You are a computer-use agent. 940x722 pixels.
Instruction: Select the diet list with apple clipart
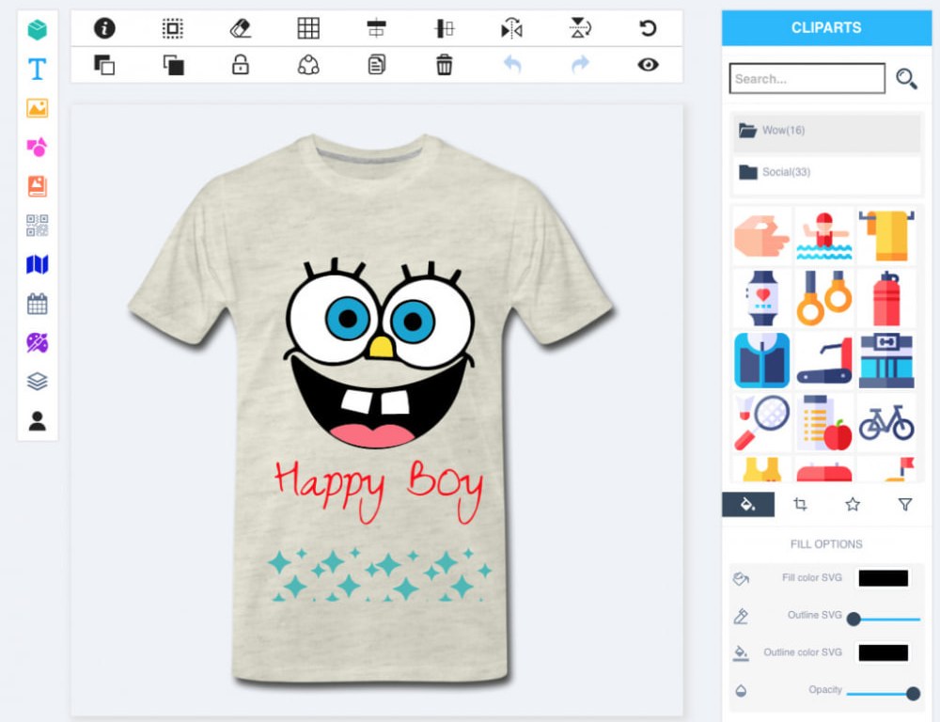click(824, 423)
